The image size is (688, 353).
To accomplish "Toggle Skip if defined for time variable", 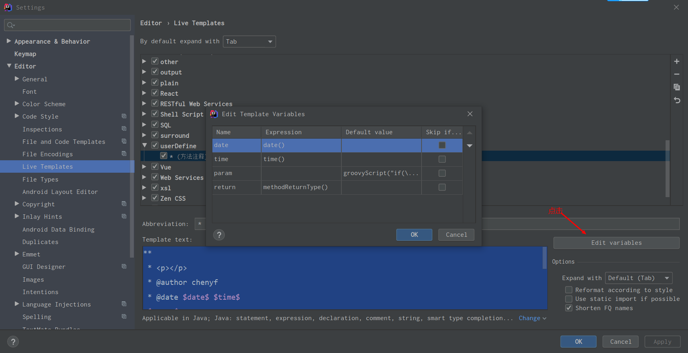I will pos(442,159).
